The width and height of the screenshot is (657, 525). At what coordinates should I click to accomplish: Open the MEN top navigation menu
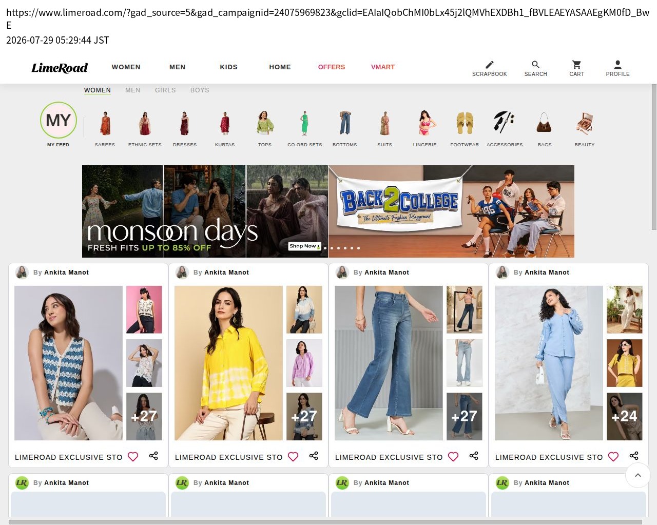tap(178, 67)
